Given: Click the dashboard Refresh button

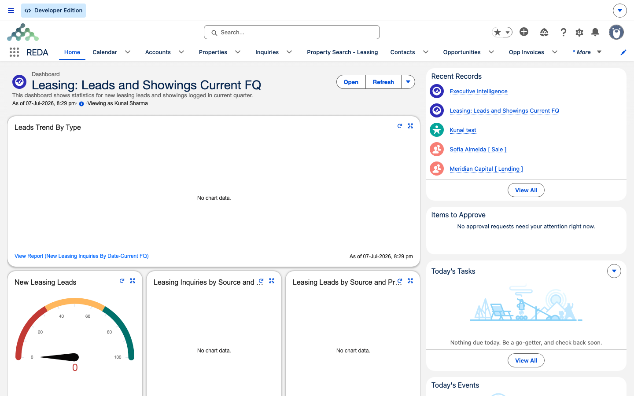Looking at the screenshot, I should point(383,82).
